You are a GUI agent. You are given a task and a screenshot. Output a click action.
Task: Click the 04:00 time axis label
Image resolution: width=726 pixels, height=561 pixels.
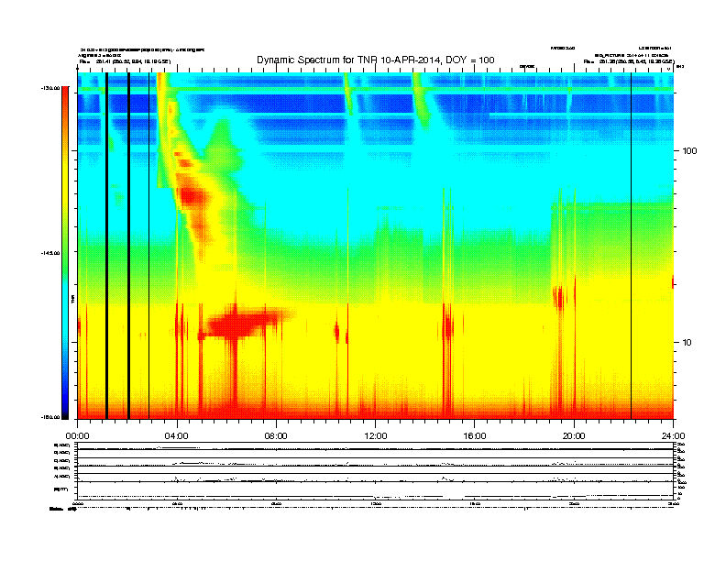coord(176,436)
